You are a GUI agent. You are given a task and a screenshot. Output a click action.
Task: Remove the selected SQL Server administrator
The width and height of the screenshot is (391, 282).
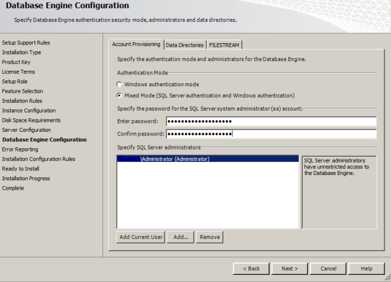pos(210,237)
